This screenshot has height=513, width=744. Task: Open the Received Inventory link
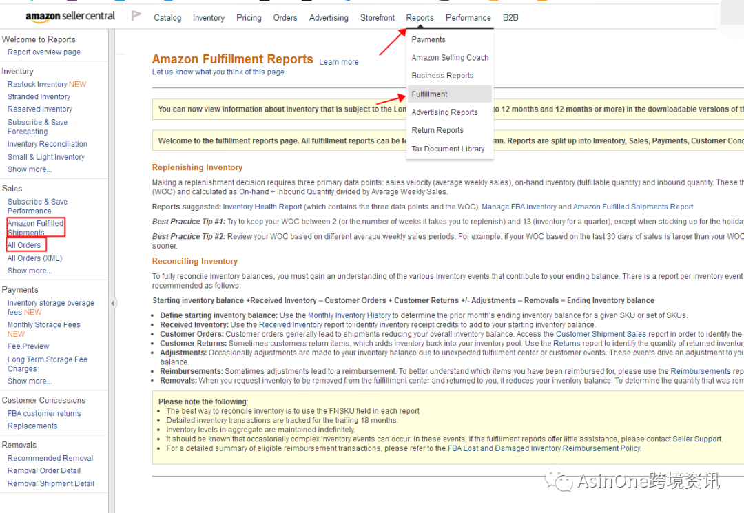coord(291,325)
